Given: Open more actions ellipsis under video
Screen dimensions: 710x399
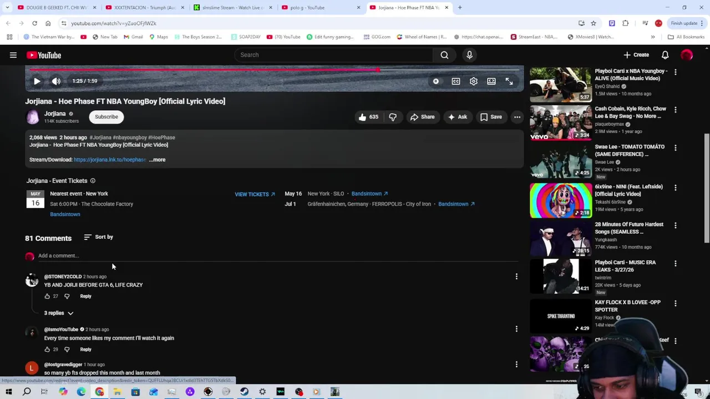Looking at the screenshot, I should (x=517, y=117).
